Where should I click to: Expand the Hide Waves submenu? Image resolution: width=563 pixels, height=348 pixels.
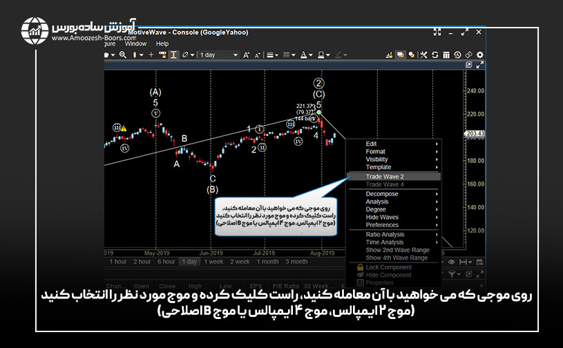tap(394, 217)
